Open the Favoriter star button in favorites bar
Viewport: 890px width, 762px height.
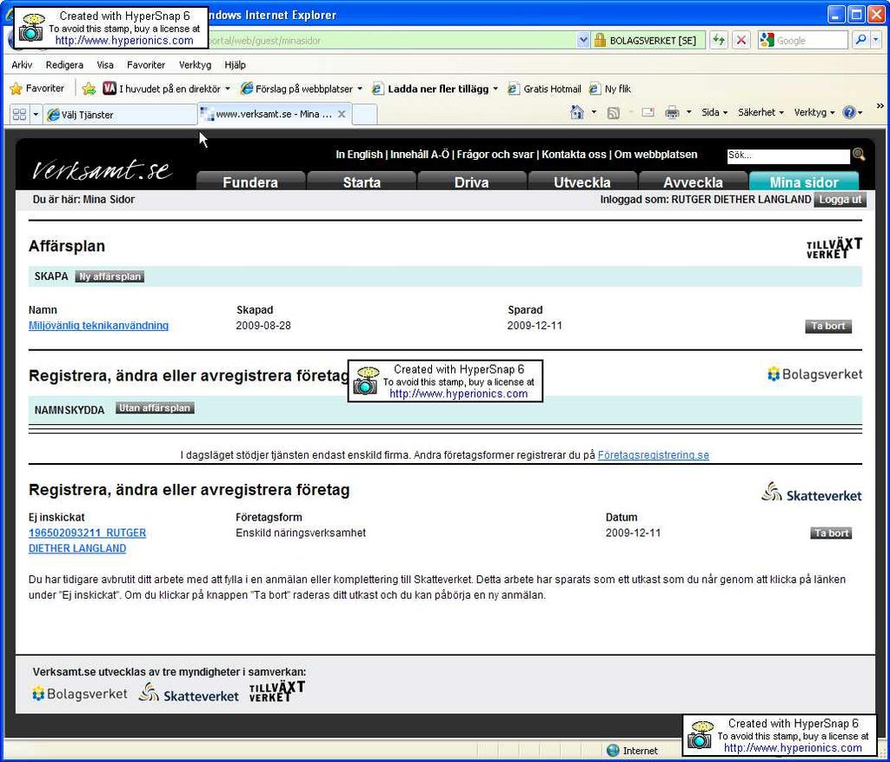pos(37,89)
